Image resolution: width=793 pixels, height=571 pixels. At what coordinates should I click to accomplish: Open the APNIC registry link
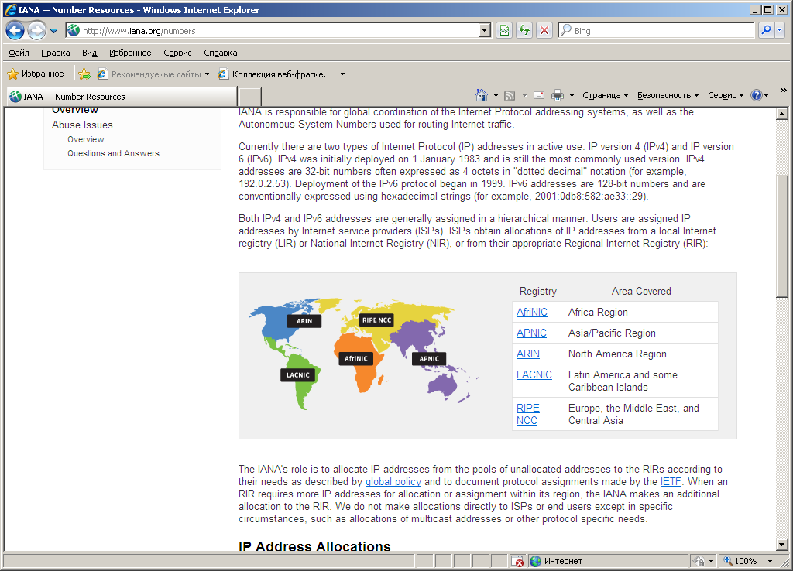click(x=531, y=333)
